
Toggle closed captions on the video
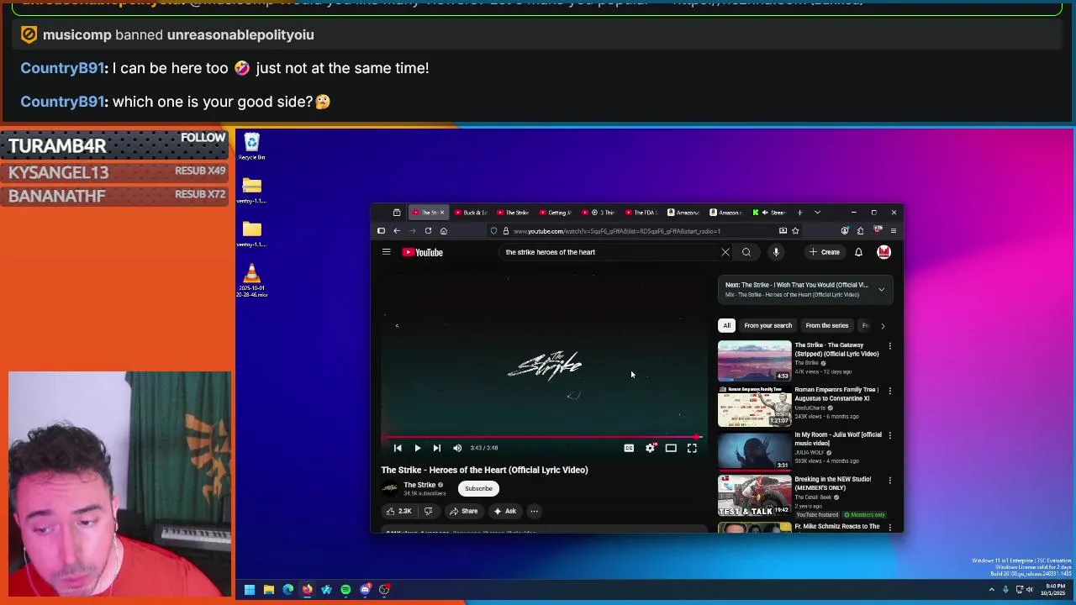629,448
